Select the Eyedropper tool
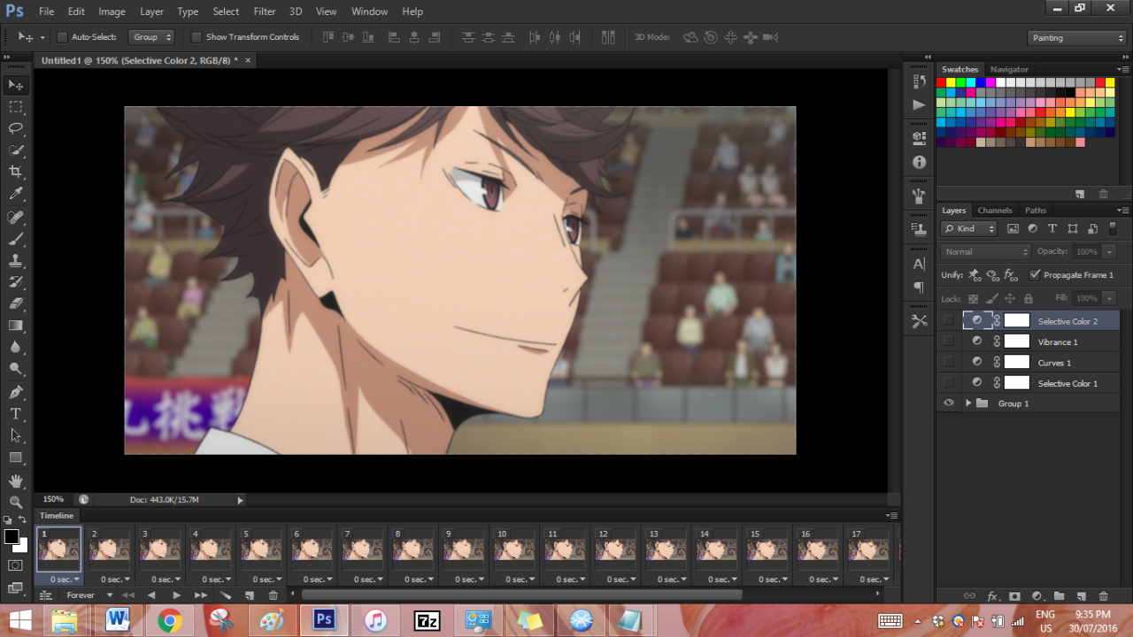Viewport: 1133px width, 637px height. (x=16, y=194)
